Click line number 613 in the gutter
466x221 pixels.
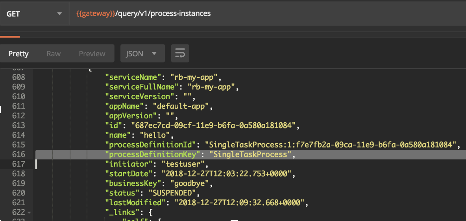19,125
